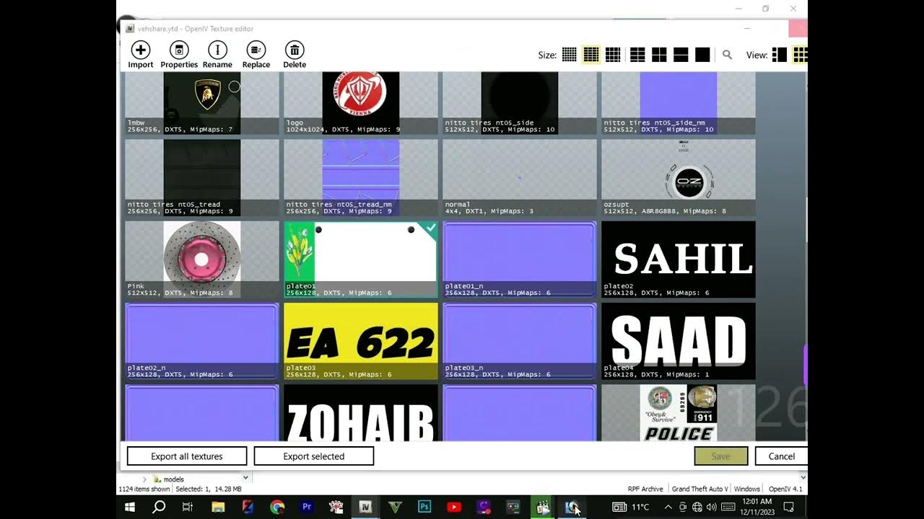Screen dimensions: 924x519
Task: Switch to grid view mode
Action: 800,55
